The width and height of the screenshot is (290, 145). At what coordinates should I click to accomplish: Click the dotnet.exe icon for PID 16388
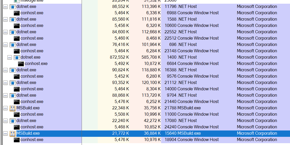coord(13,70)
